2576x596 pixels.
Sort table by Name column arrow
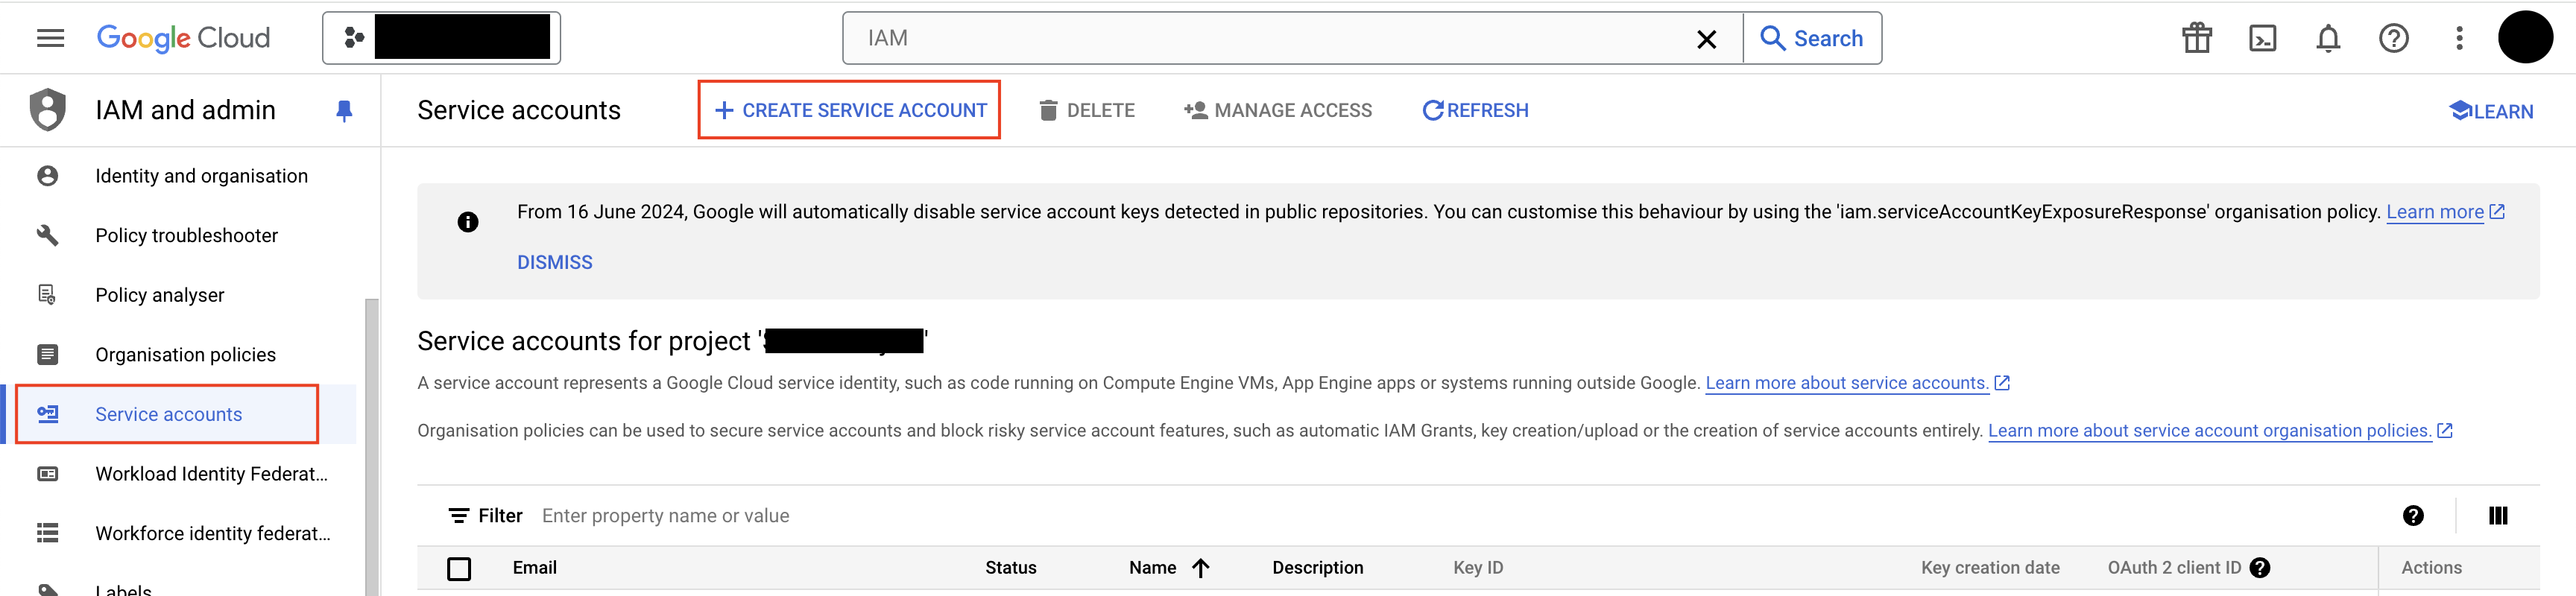pyautogui.click(x=1201, y=568)
